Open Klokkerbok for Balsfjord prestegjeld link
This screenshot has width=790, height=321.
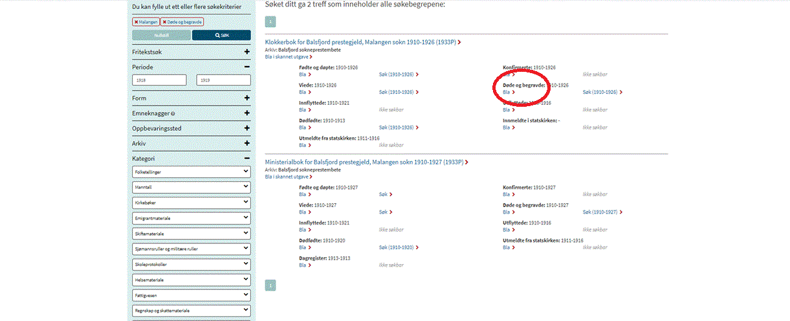point(361,42)
